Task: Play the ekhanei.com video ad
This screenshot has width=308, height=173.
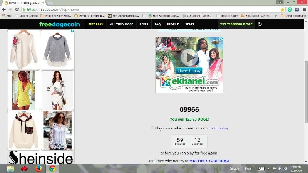Action: [x=189, y=58]
